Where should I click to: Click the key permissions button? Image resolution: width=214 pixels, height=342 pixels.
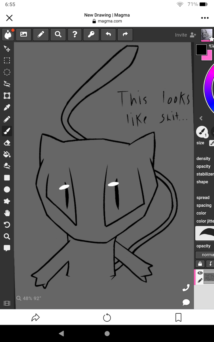[92, 35]
